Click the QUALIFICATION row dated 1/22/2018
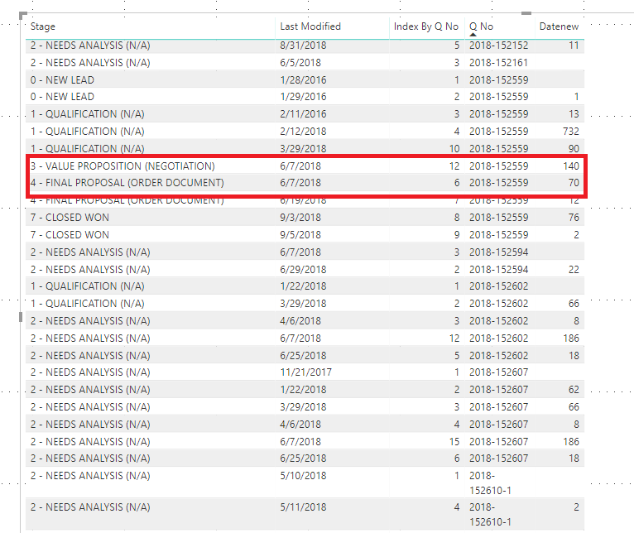 click(x=305, y=286)
